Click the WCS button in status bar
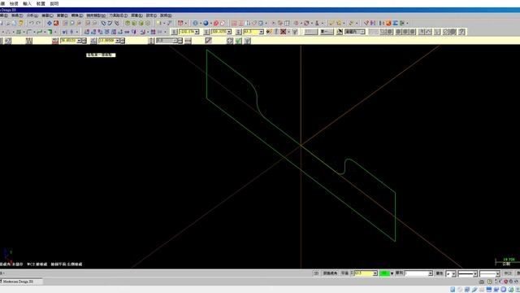Image resolution: width=520 pixels, height=293 pixels. pyautogui.click(x=508, y=273)
